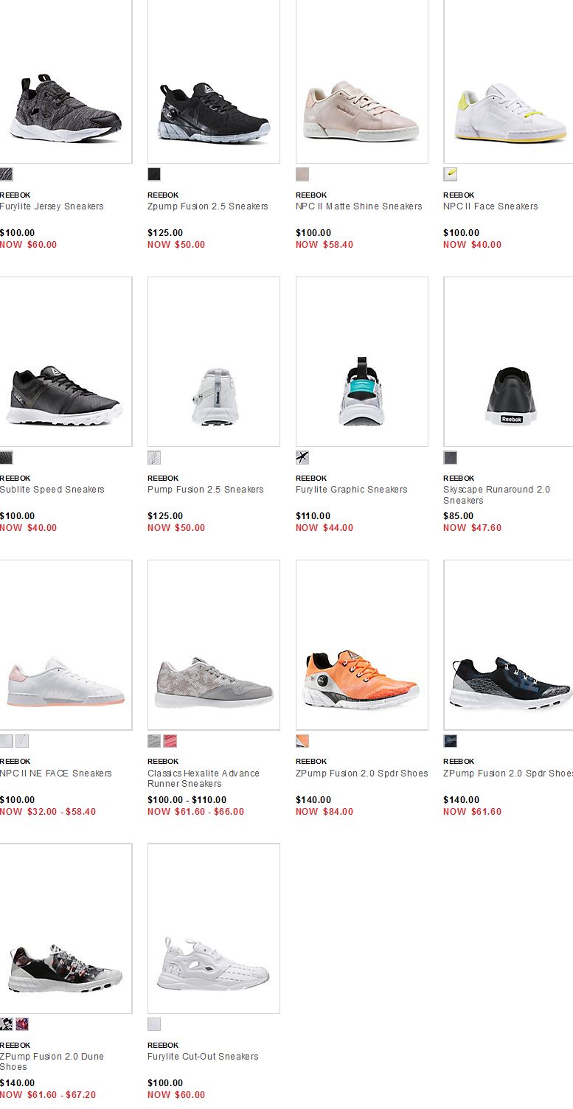Open the orange ZPump Fusion 2.0 Spdr image
Image resolution: width=573 pixels, height=1109 pixels.
[362, 645]
